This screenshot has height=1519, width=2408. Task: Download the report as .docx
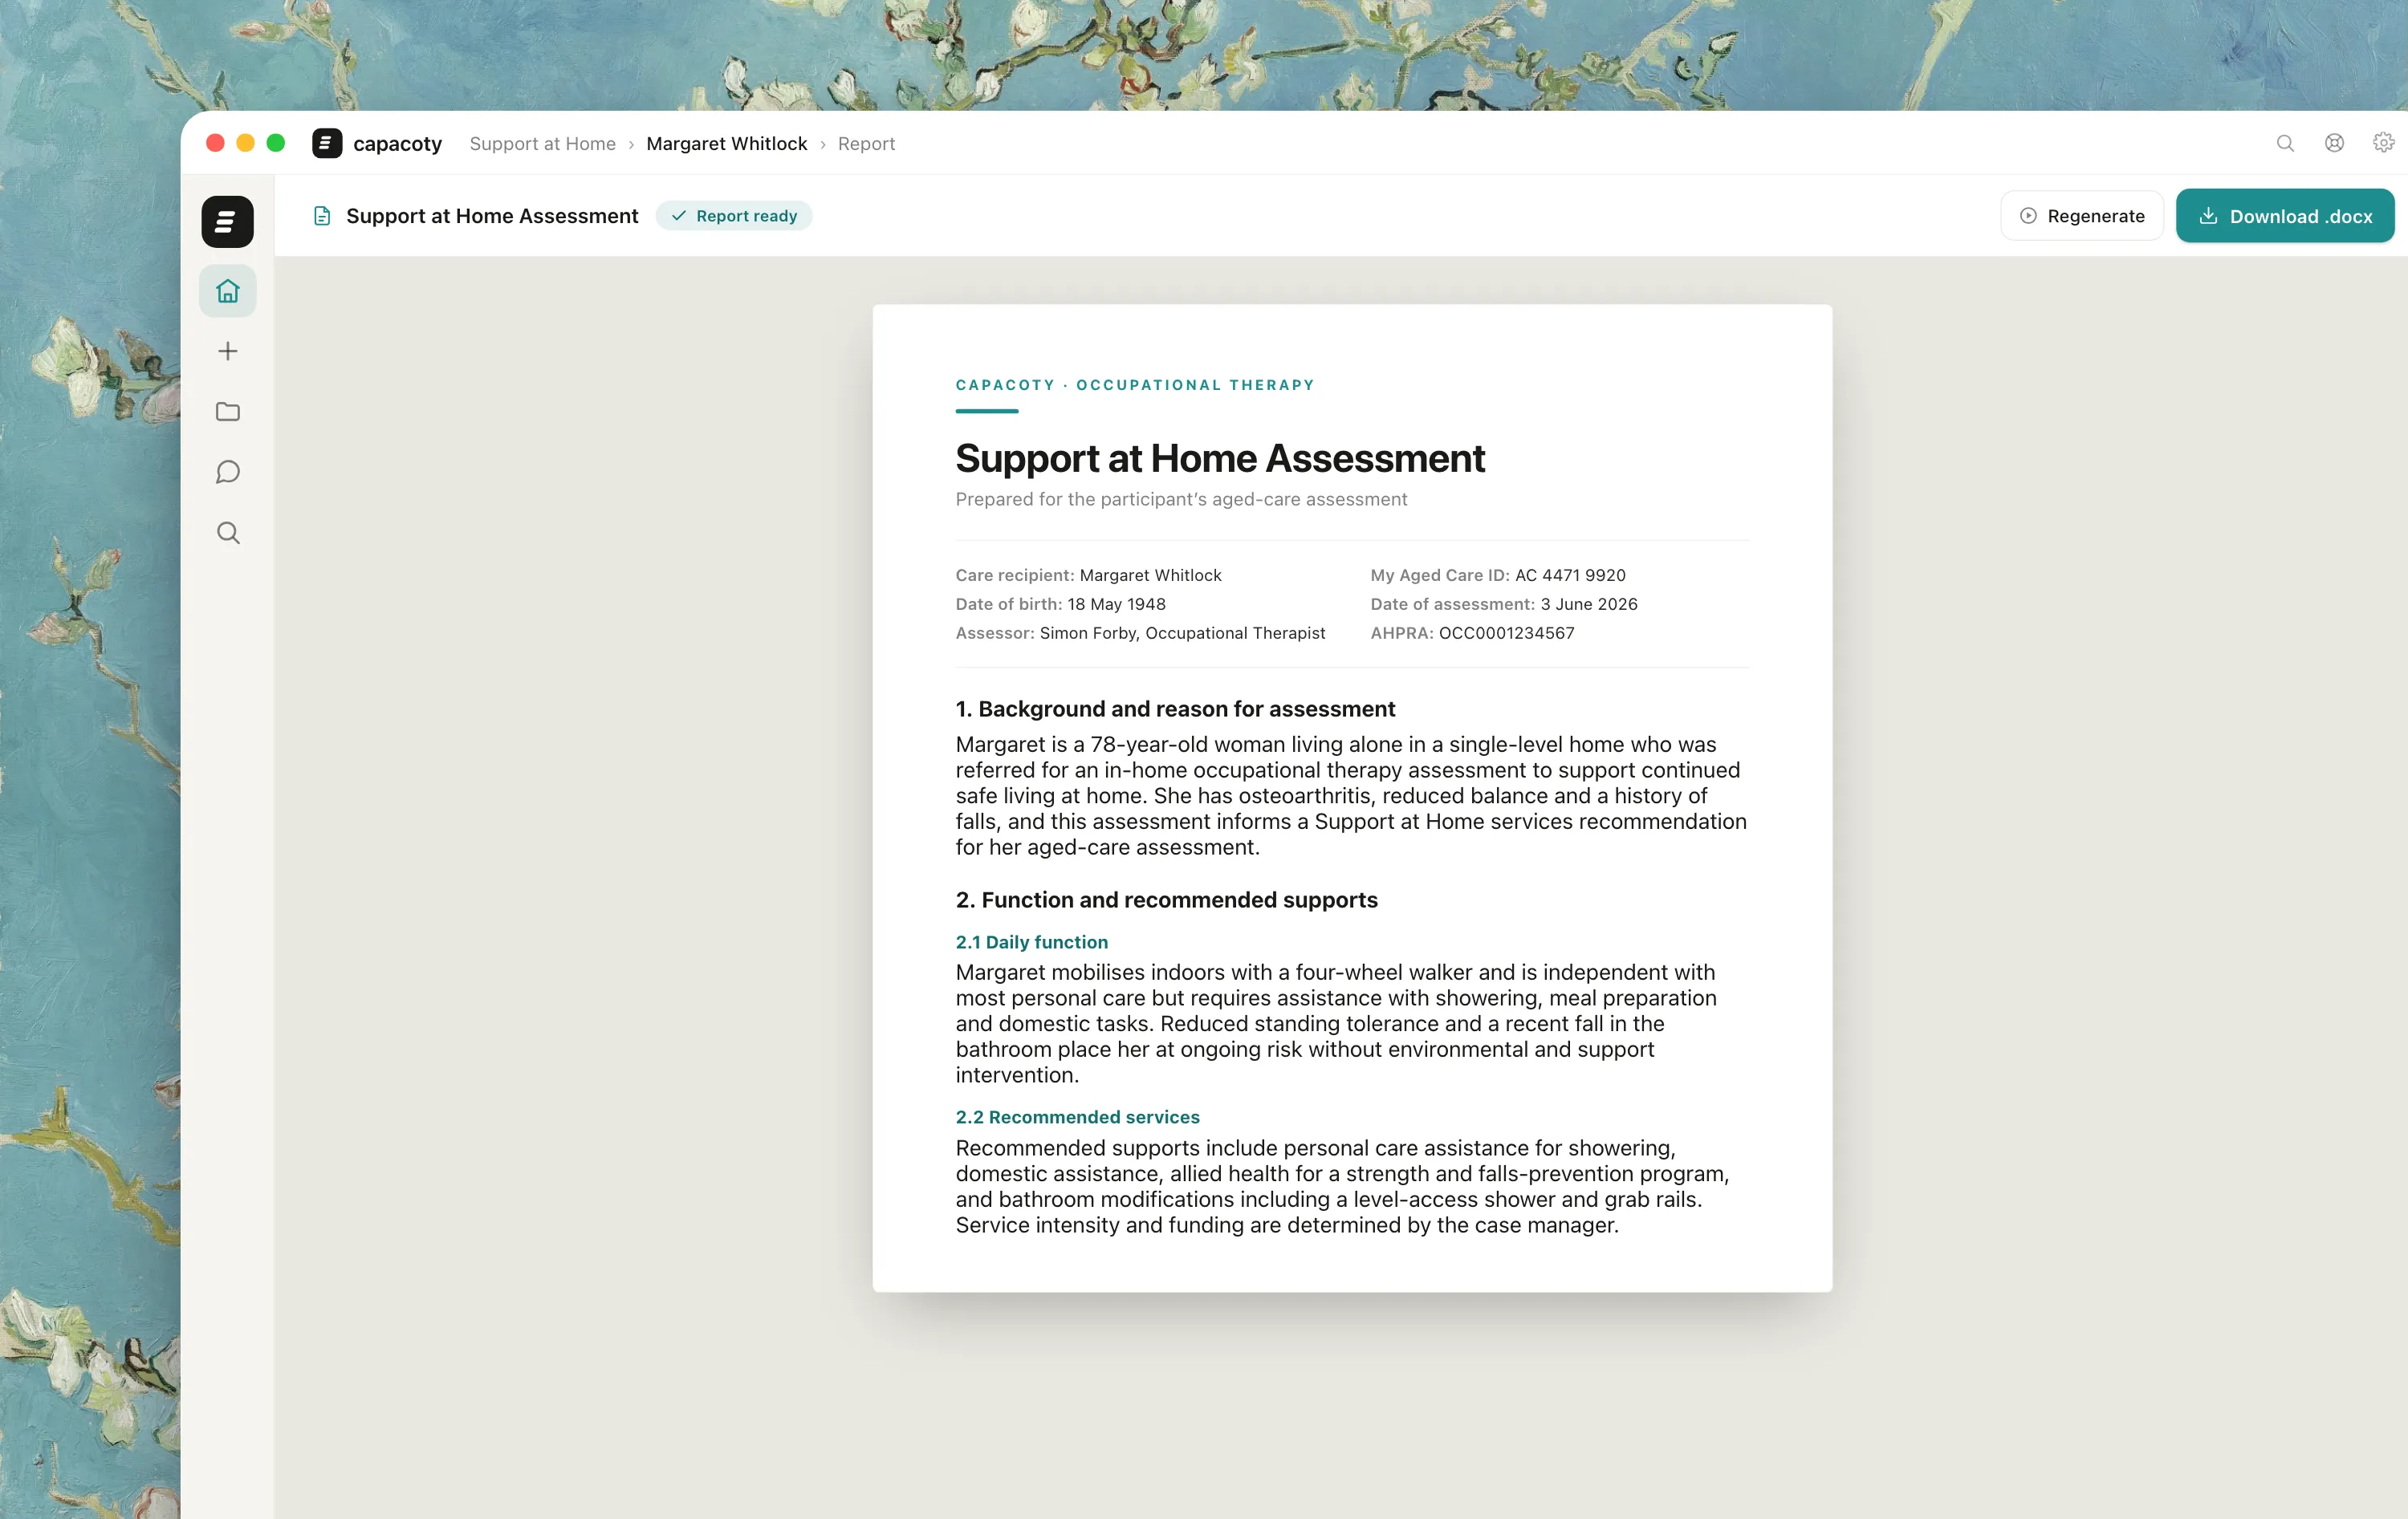click(x=2285, y=216)
